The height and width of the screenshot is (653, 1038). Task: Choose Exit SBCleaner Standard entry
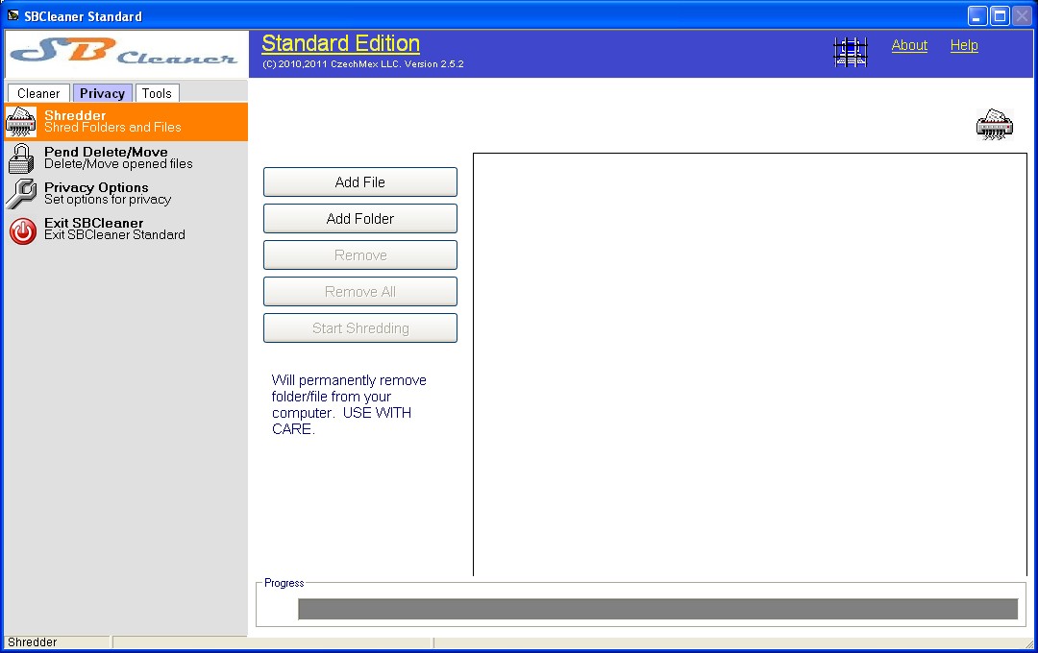pos(127,229)
